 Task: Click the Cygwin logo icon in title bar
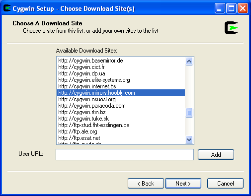7,8
